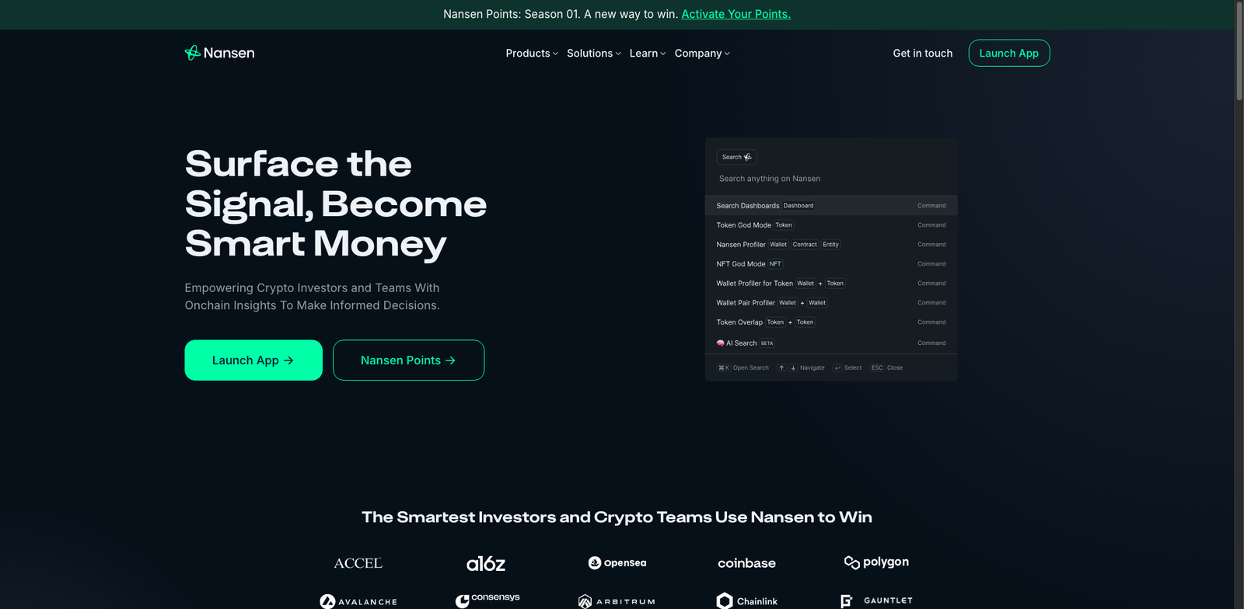Select the Wallet Pair Profiler command
The width and height of the screenshot is (1244, 609).
(x=830, y=303)
